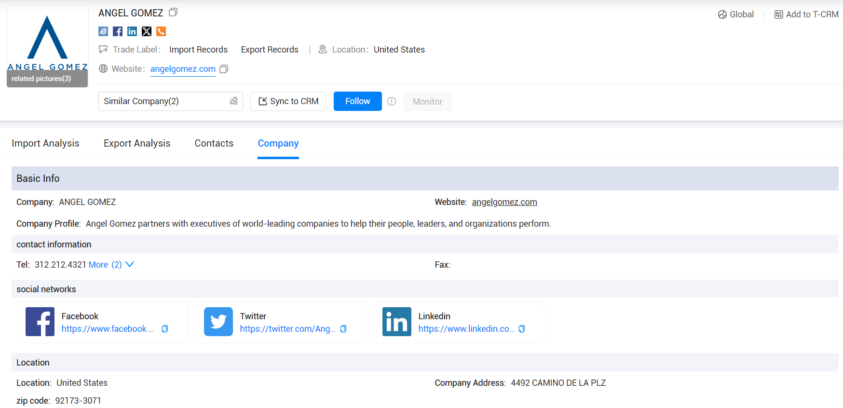Click the Location person-pin icon in header

(323, 49)
